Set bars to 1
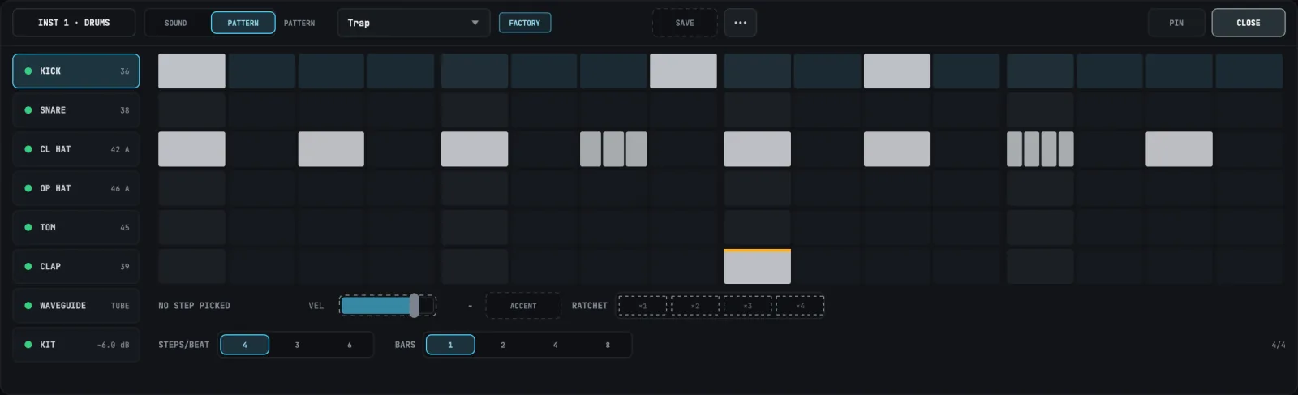 pyautogui.click(x=450, y=345)
